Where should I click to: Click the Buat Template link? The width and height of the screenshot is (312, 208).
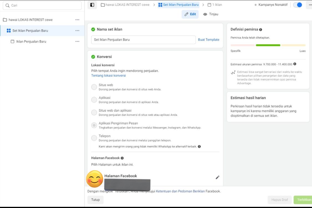tap(208, 39)
